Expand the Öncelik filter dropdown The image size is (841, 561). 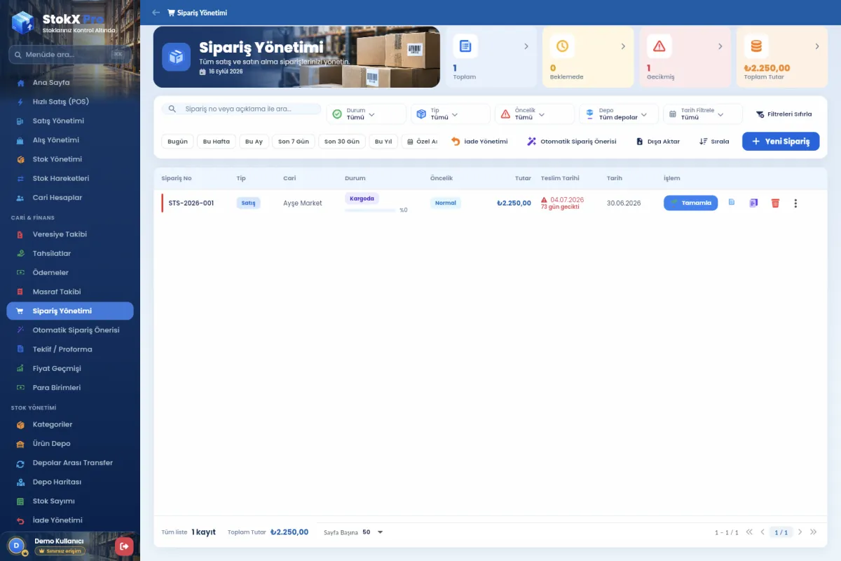click(x=535, y=114)
